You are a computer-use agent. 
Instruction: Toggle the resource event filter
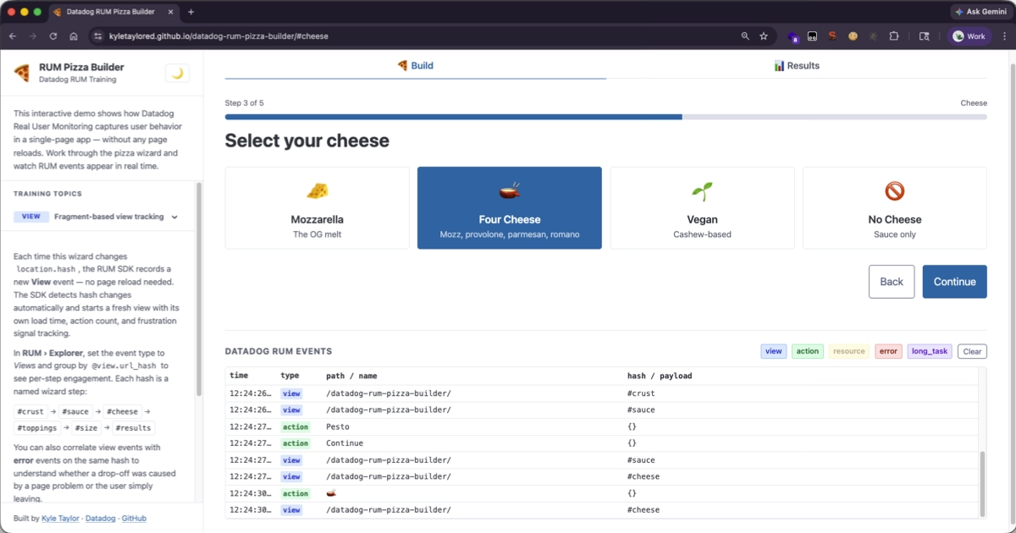tap(849, 351)
